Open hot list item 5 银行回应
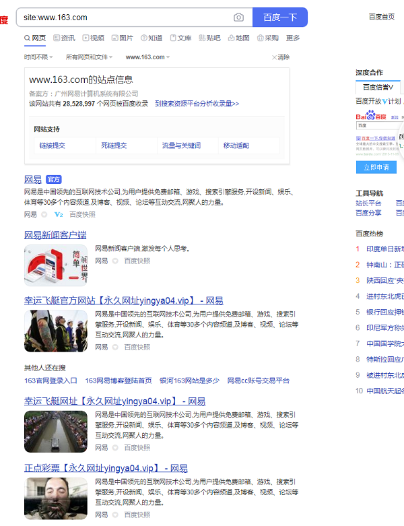 (385, 312)
